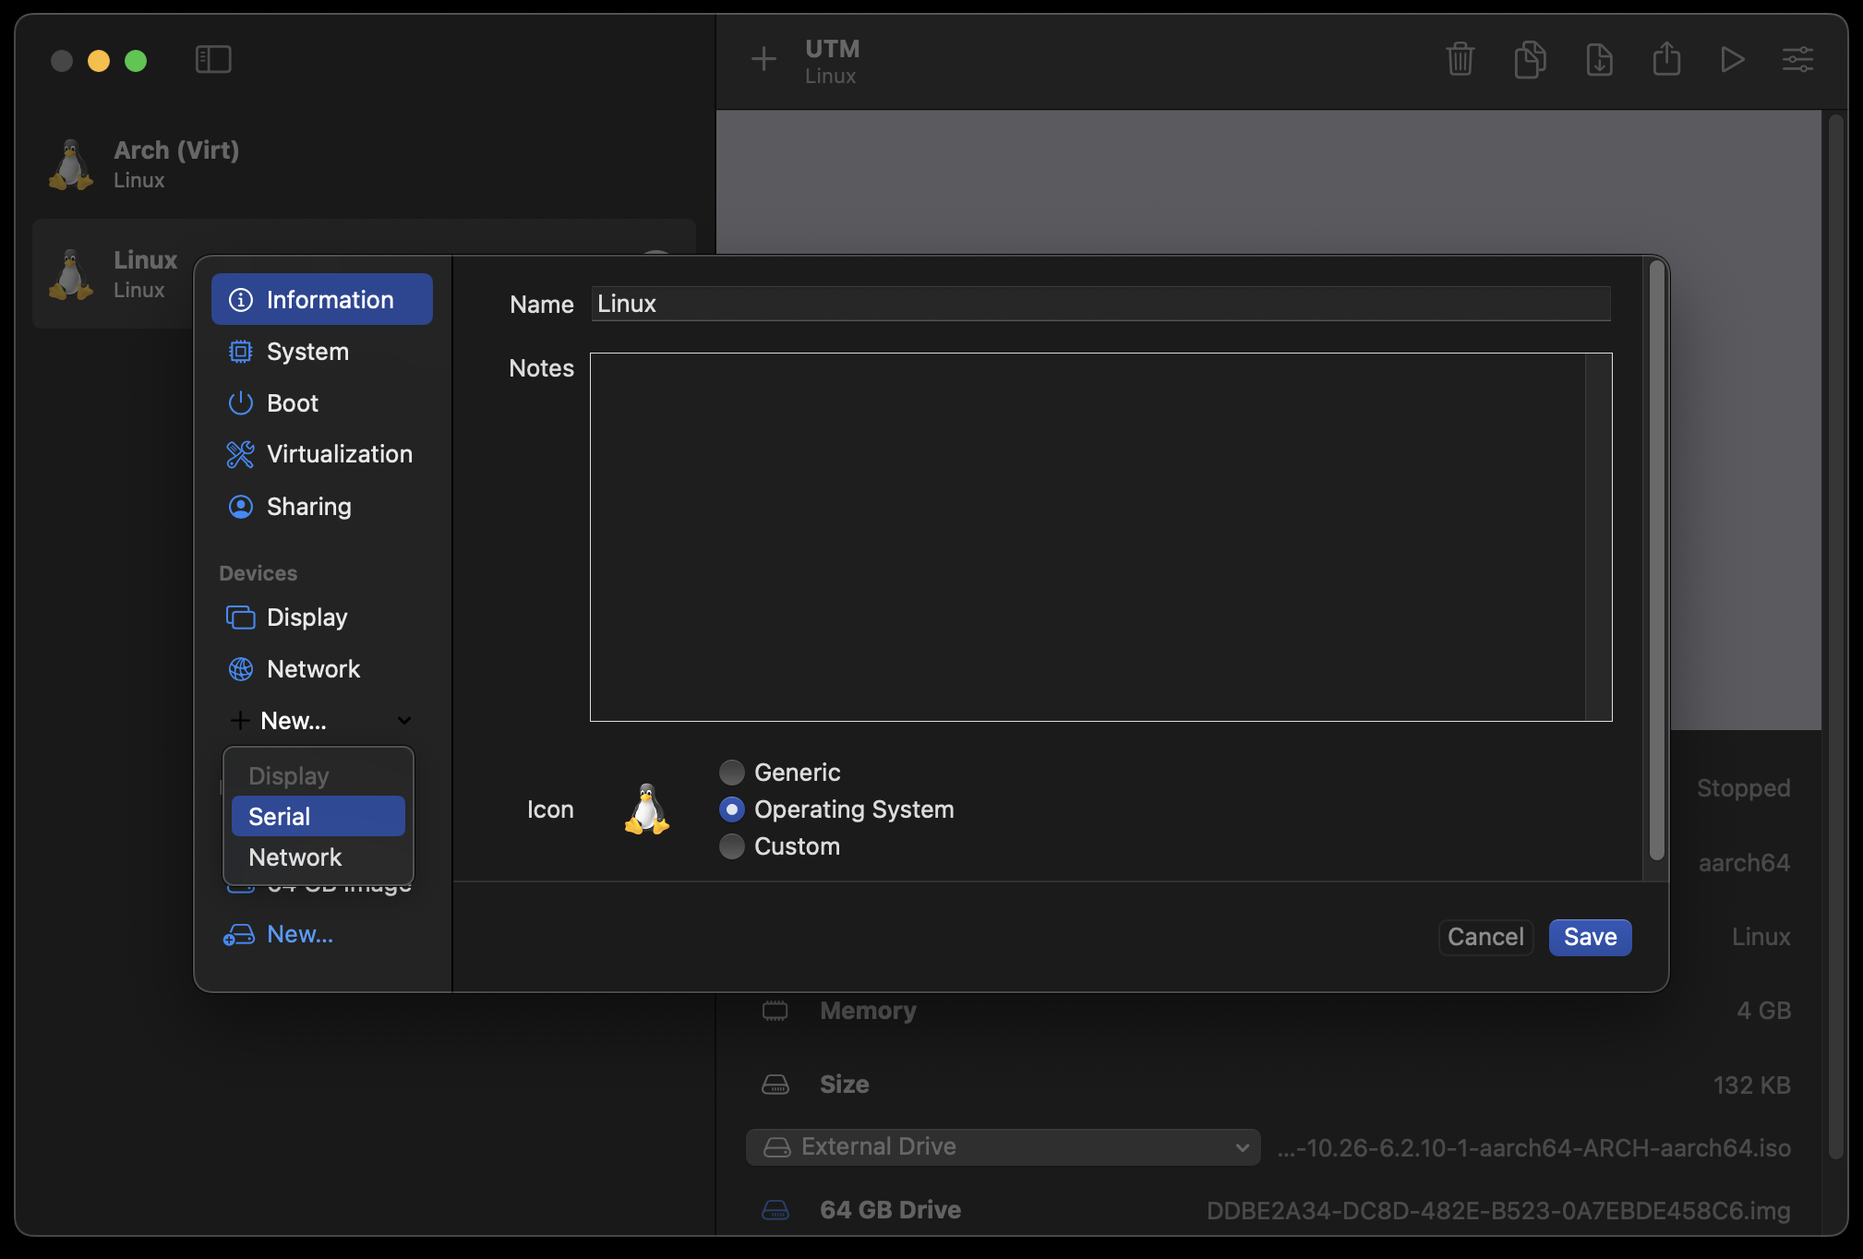Click the 64 GB Drive icon
Image resolution: width=1863 pixels, height=1259 pixels.
pos(775,1209)
